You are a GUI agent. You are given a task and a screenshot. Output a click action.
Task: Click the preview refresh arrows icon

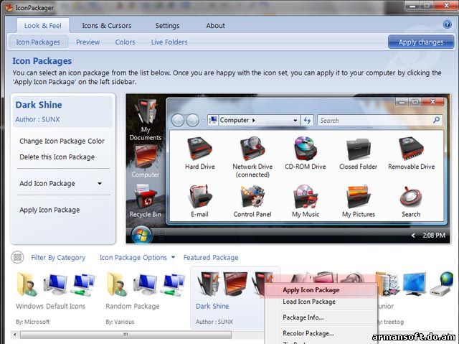click(307, 120)
